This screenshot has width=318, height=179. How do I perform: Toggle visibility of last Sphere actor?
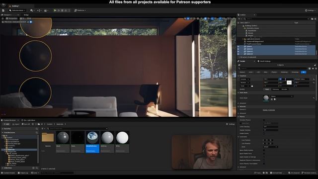coord(238,54)
